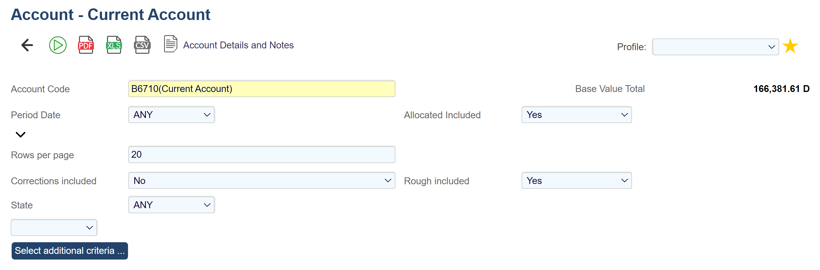Expand the chevron below Period Date

pos(20,134)
